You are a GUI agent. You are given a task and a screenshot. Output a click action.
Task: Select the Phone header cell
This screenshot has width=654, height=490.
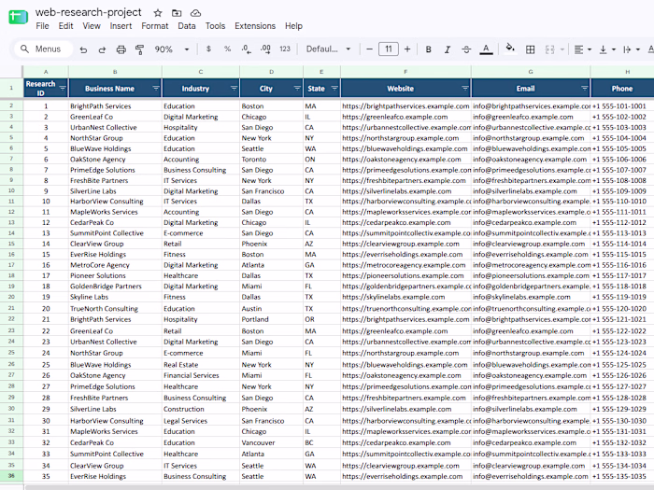[622, 89]
